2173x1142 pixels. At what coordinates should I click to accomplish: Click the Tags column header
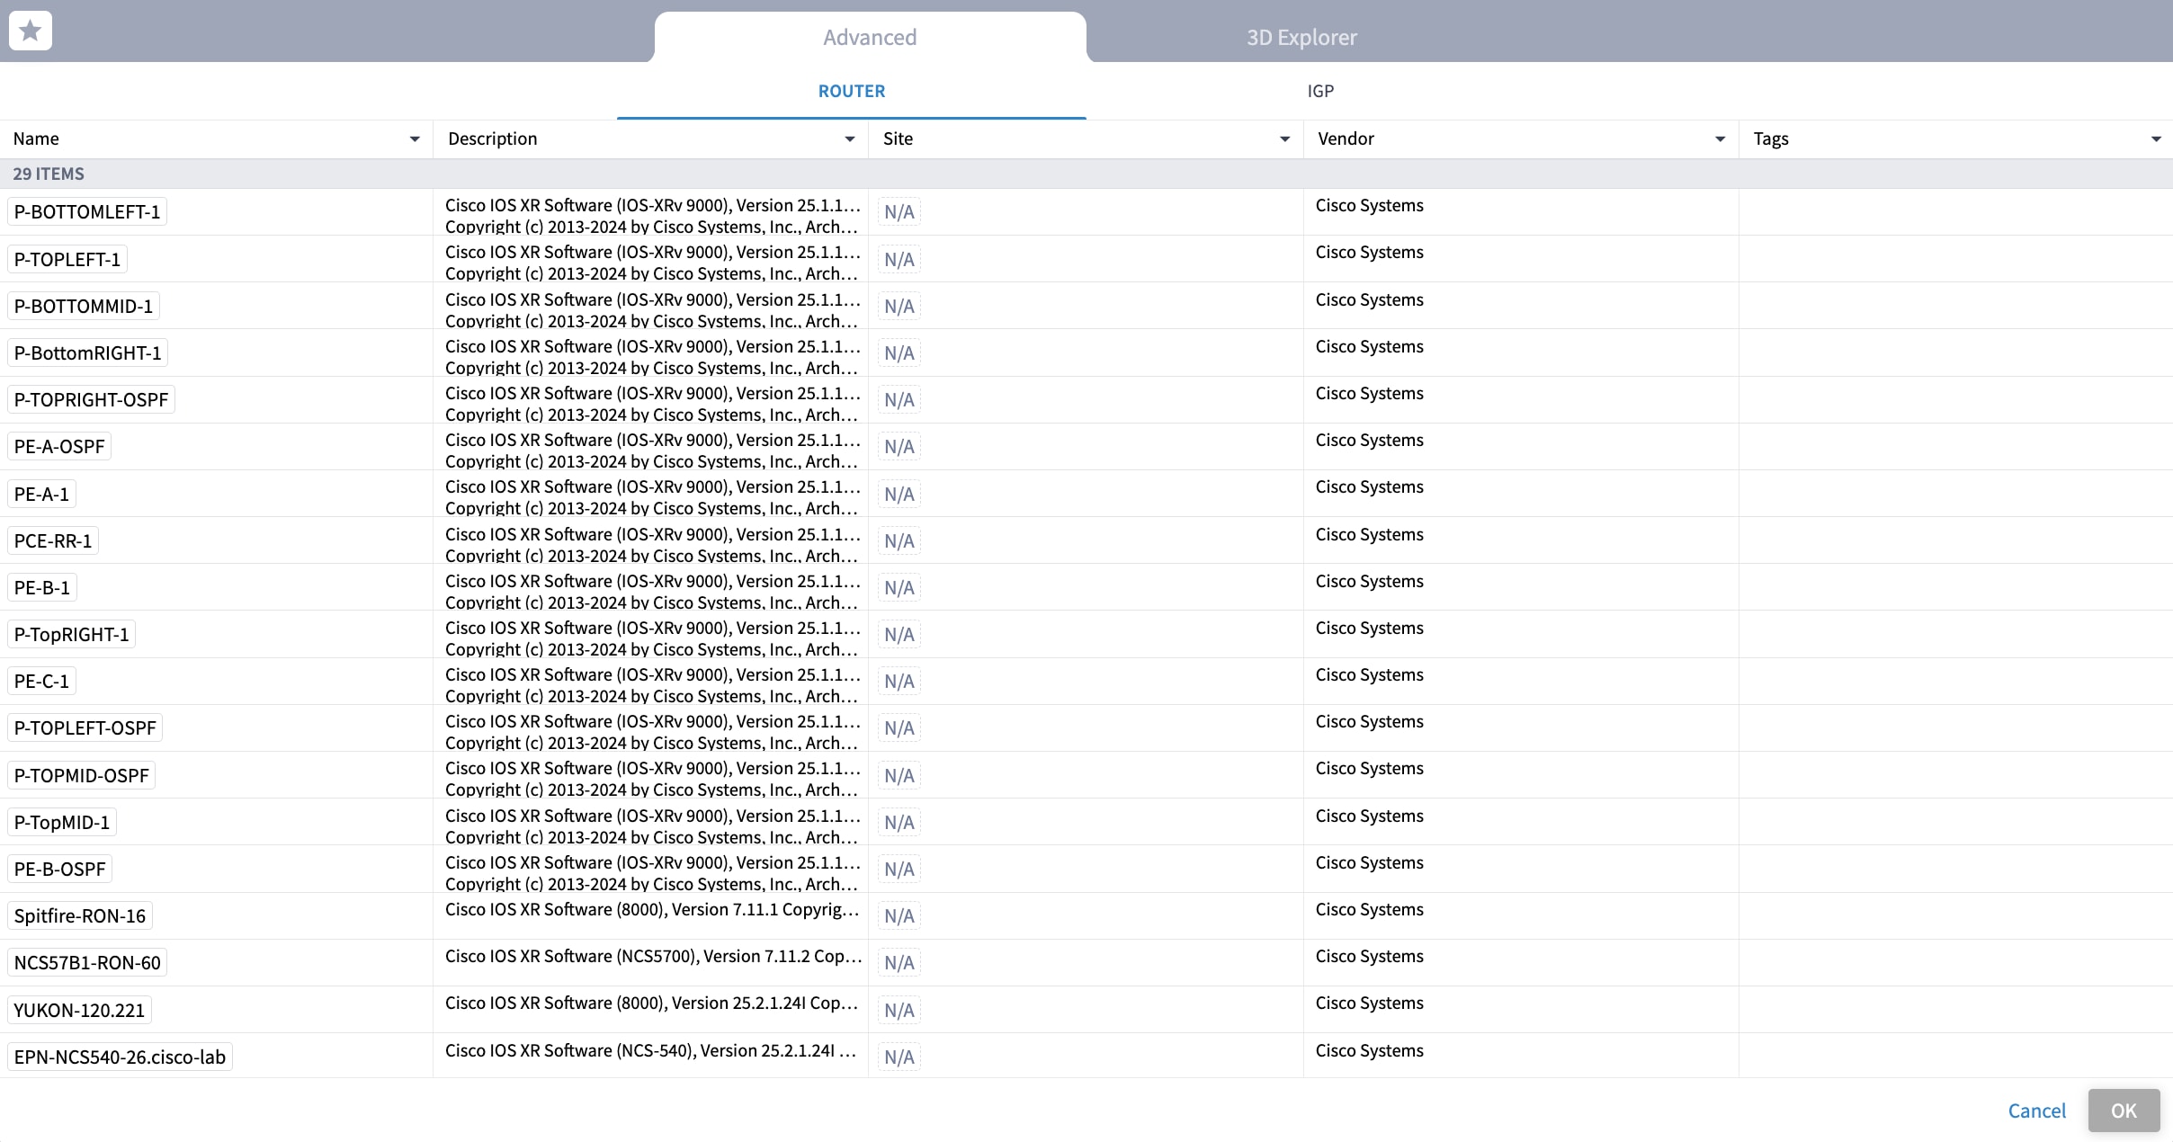pos(1956,139)
